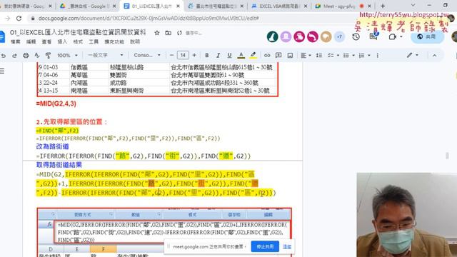The image size is (457, 257).
Task: Collapse the menus with the toolbar chevron
Action: click(435, 55)
